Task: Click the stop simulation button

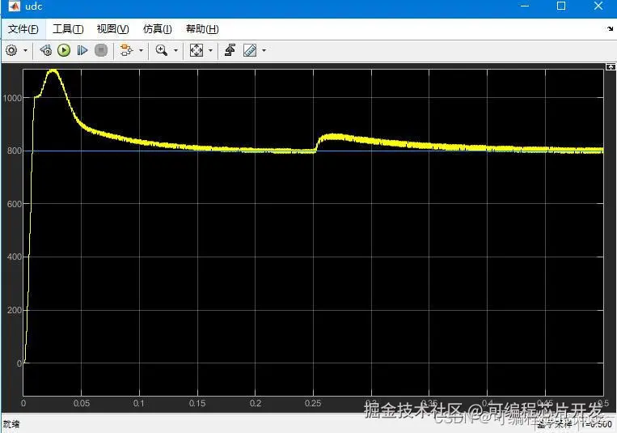Action: (x=101, y=50)
